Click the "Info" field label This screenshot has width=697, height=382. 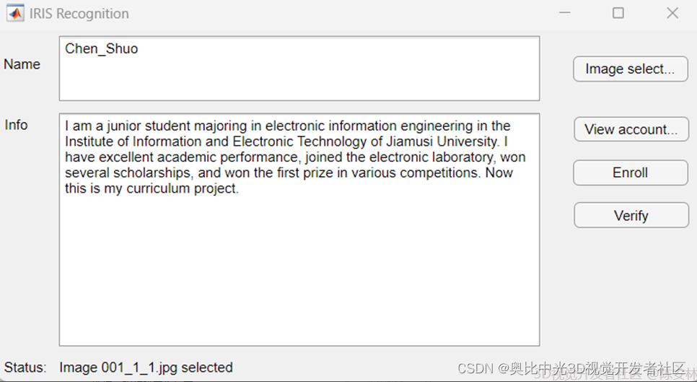click(x=16, y=125)
